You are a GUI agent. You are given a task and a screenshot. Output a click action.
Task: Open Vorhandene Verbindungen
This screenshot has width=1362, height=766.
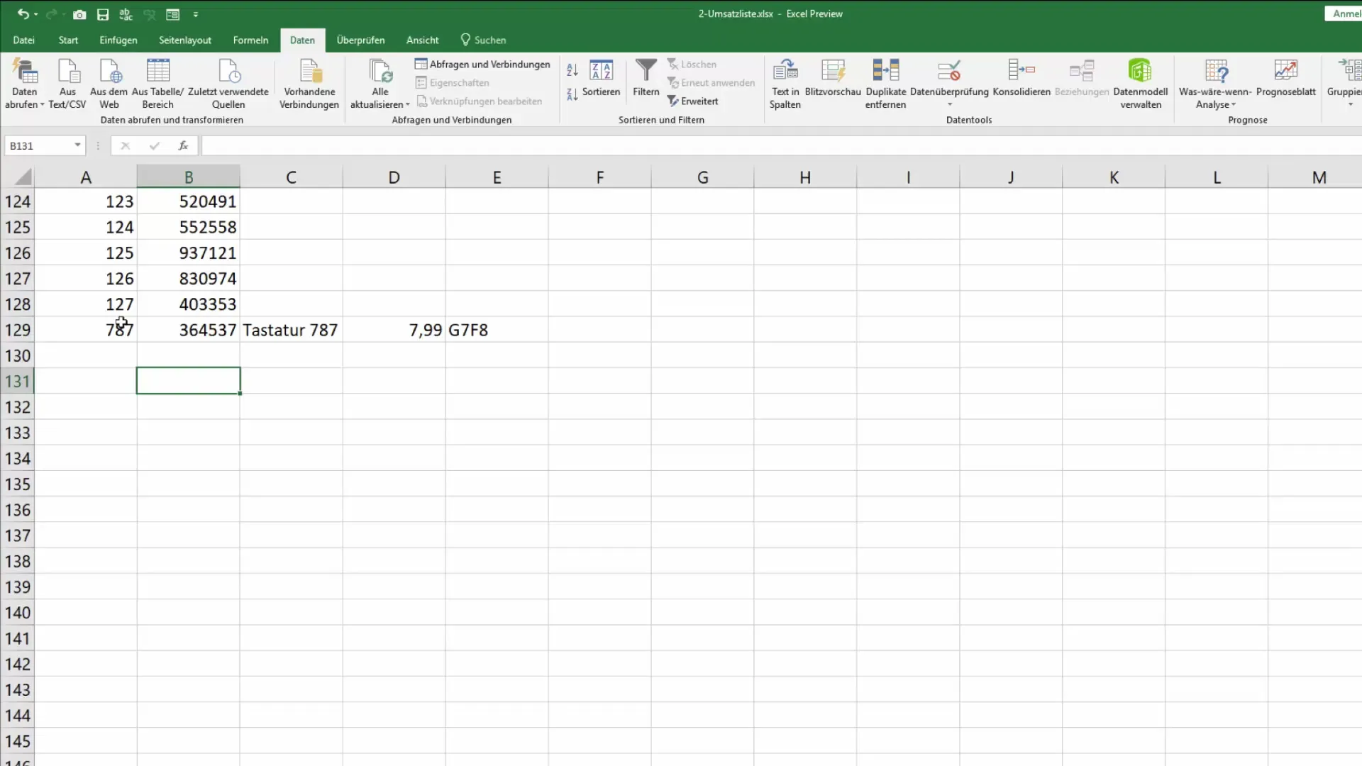pos(309,84)
